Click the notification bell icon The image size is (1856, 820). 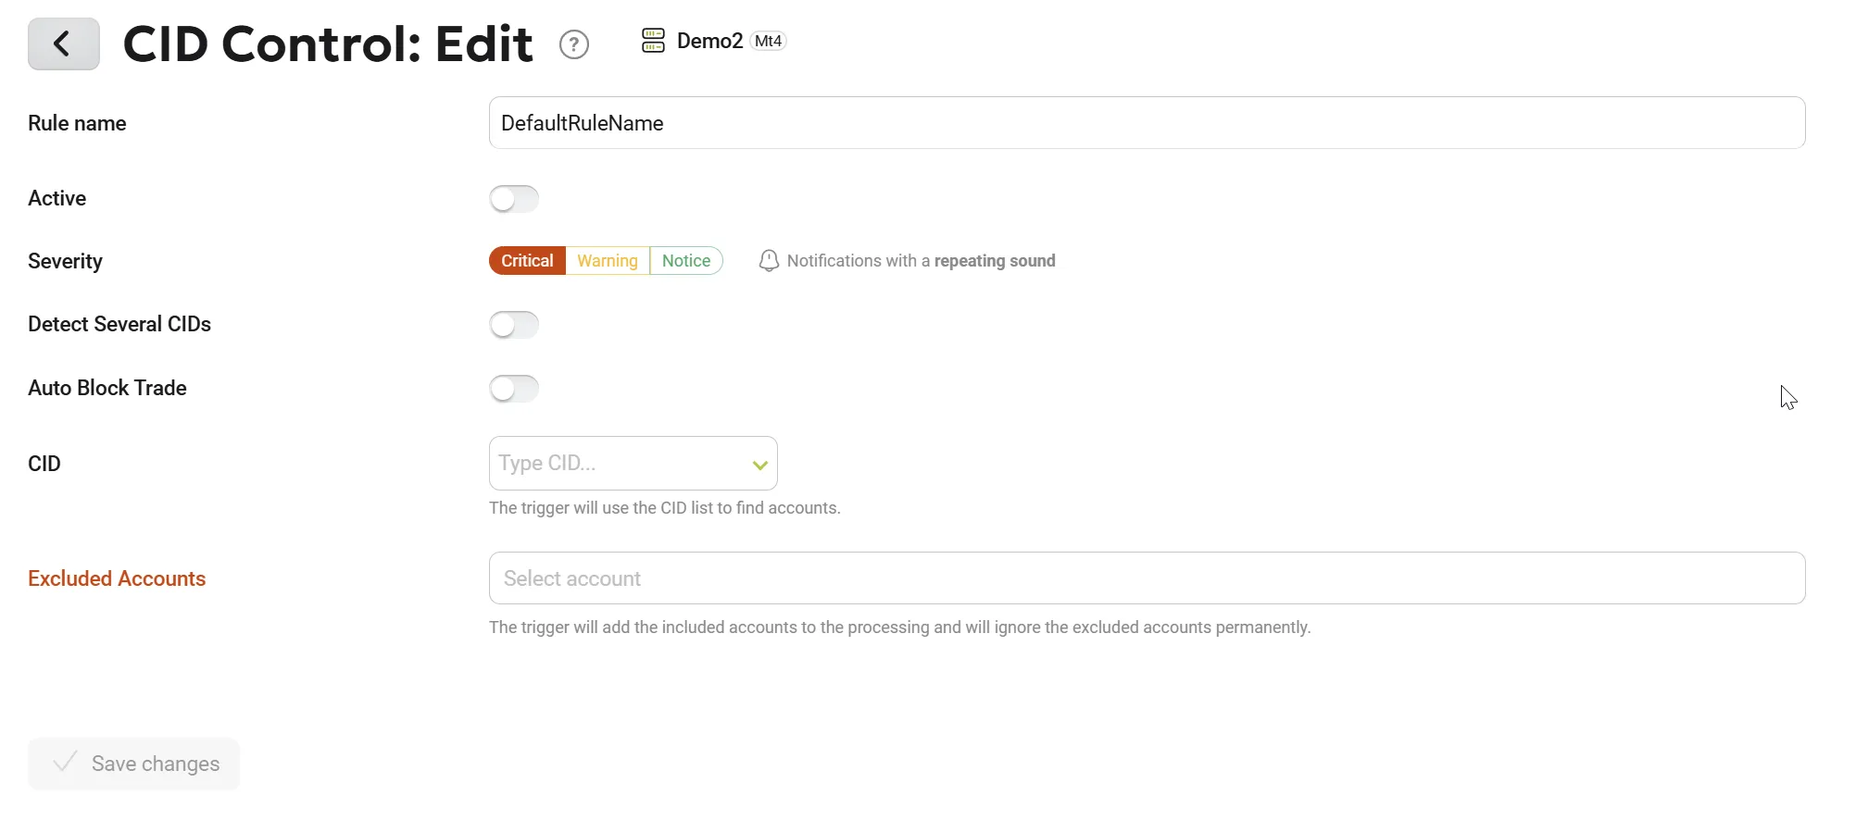769,261
